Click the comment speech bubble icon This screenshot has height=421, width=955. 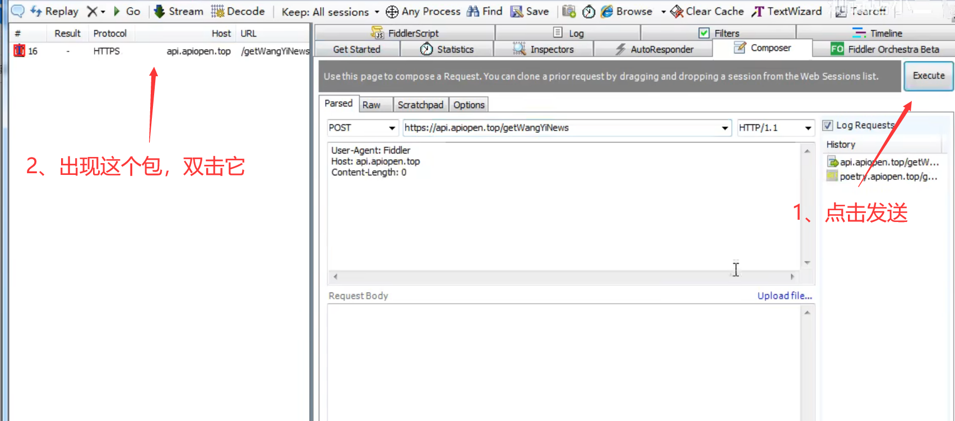pyautogui.click(x=17, y=11)
